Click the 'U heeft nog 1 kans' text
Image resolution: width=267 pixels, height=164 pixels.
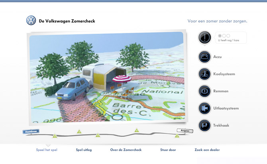229,41
